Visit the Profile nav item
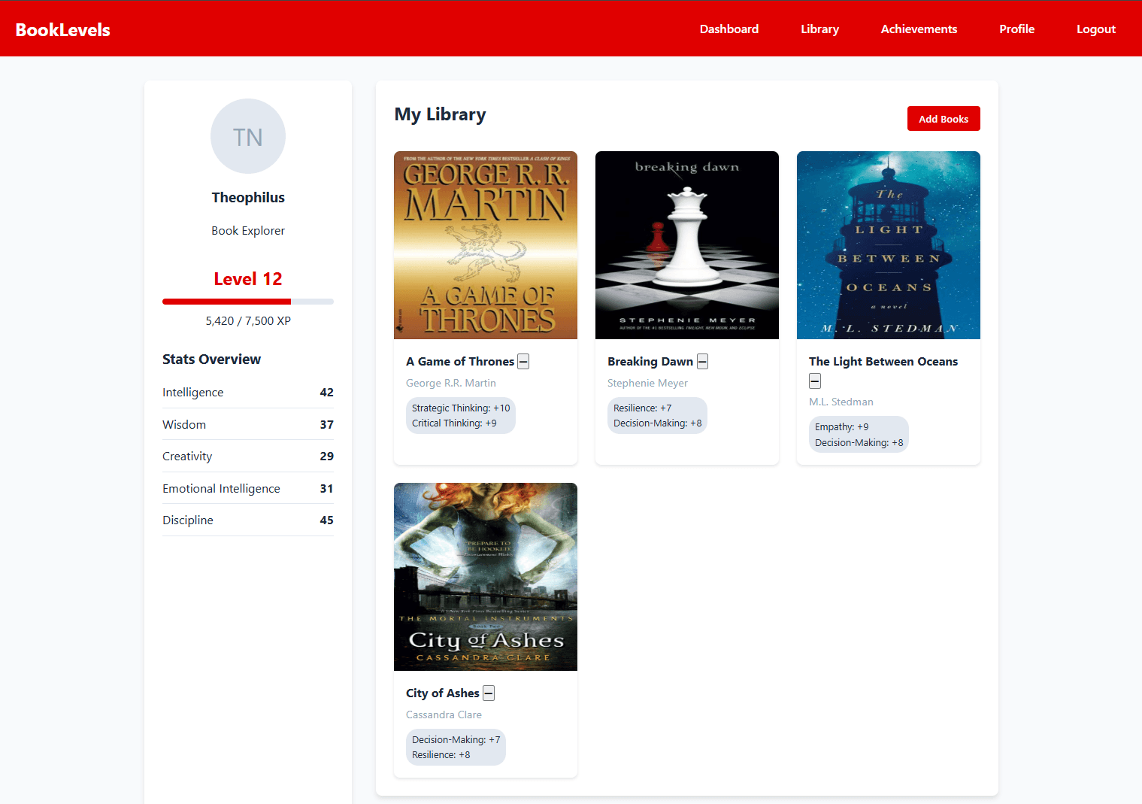Viewport: 1142px width, 804px height. [x=1016, y=29]
